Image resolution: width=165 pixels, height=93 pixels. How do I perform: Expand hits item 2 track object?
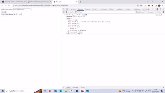pyautogui.click(x=69, y=25)
